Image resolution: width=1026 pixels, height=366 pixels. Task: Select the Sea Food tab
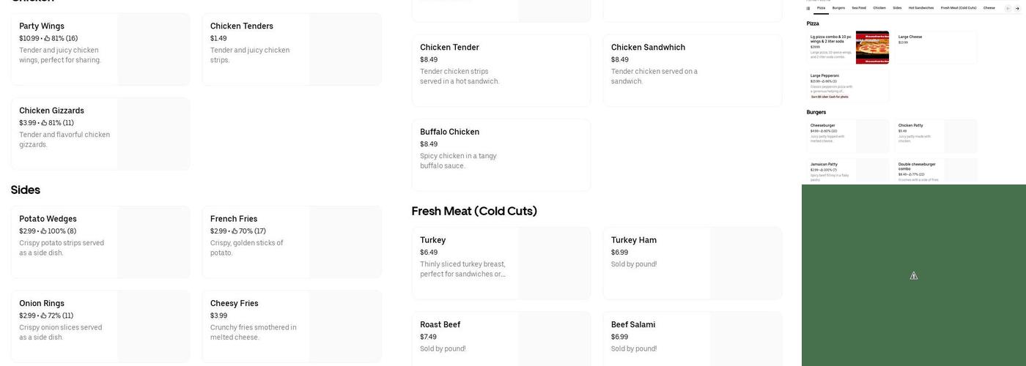point(859,8)
